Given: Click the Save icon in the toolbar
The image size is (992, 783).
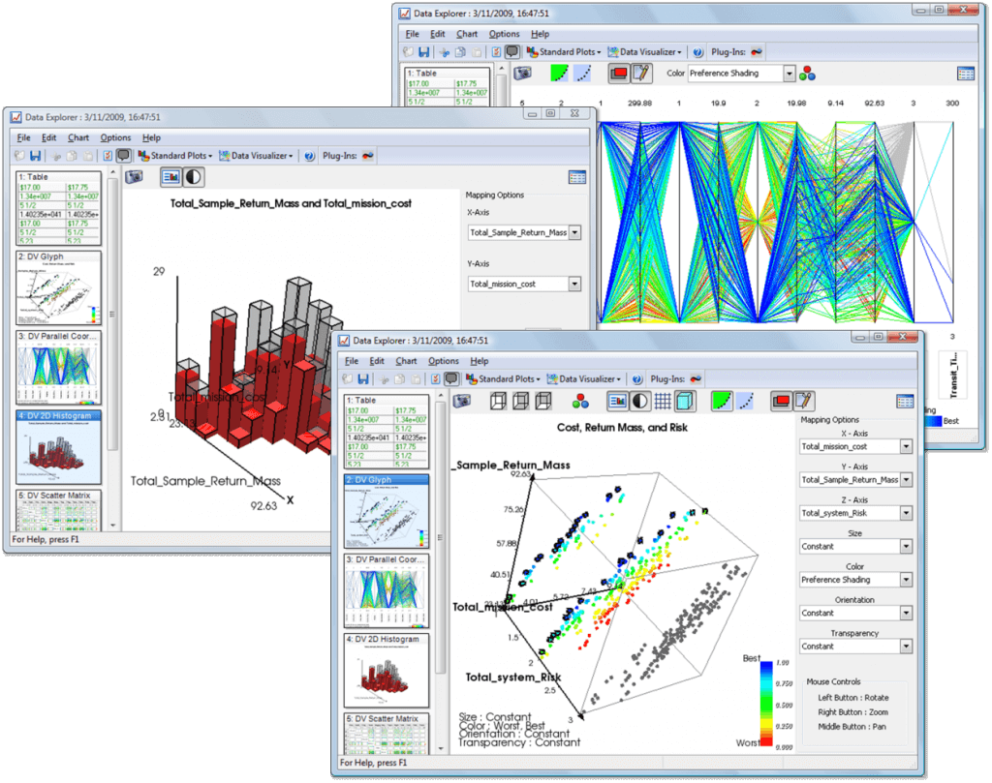Looking at the screenshot, I should click(364, 377).
